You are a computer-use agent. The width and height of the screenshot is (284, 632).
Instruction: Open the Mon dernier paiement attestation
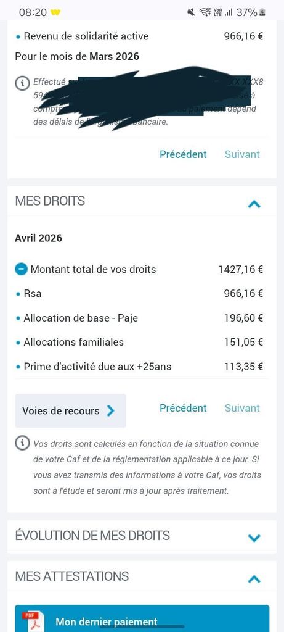(142, 618)
